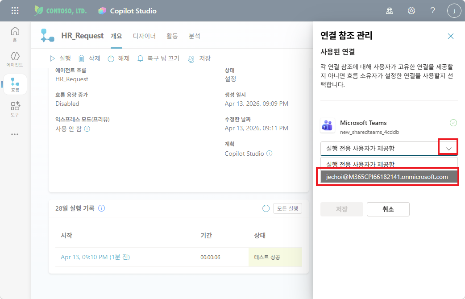Click the 시작 column header
The width and height of the screenshot is (465, 299).
point(66,235)
